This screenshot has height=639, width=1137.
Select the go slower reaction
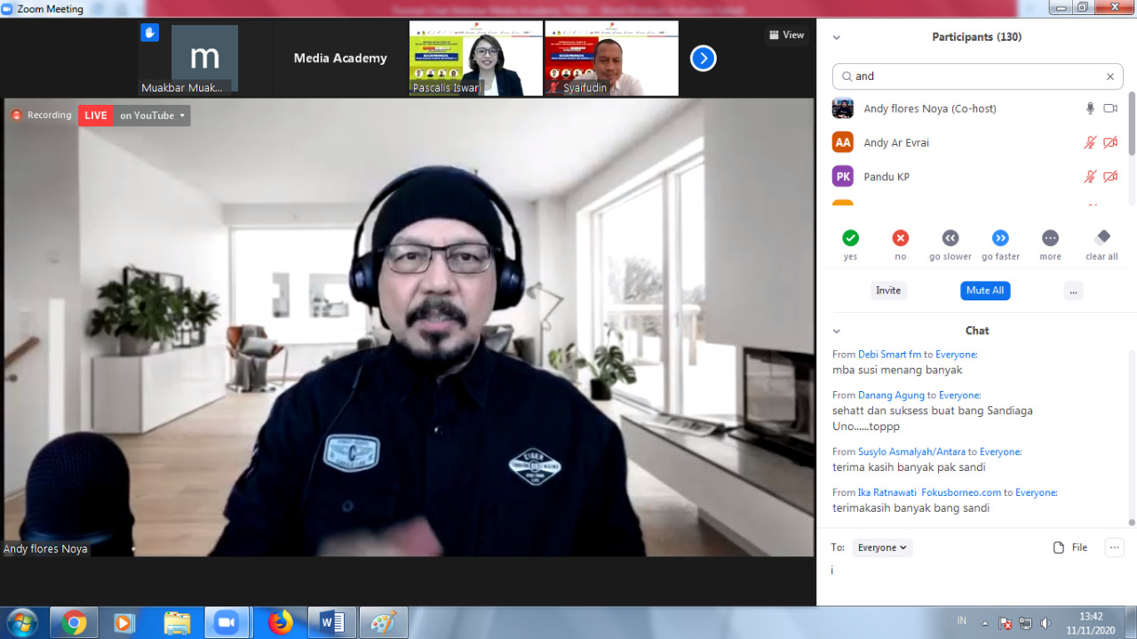point(950,237)
